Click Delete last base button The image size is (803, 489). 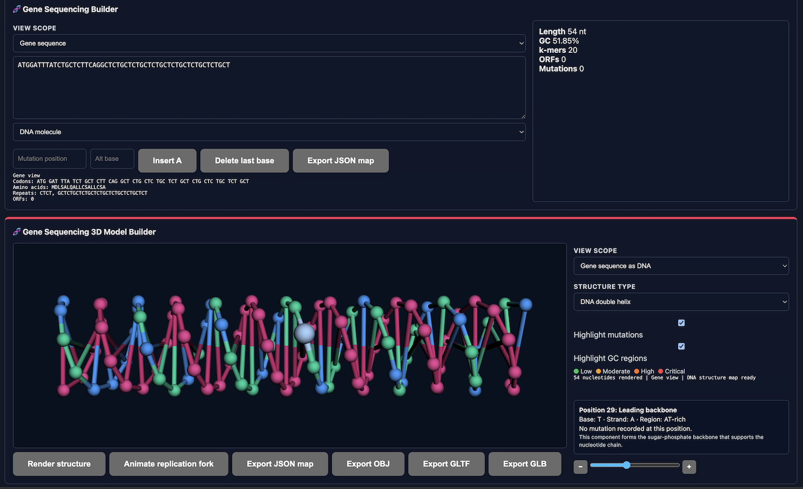pos(245,160)
